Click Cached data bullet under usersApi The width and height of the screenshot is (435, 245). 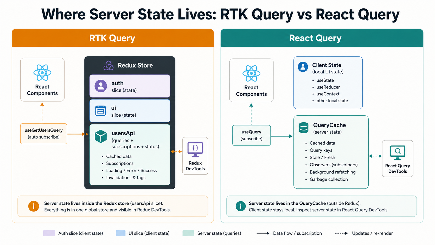(119, 156)
